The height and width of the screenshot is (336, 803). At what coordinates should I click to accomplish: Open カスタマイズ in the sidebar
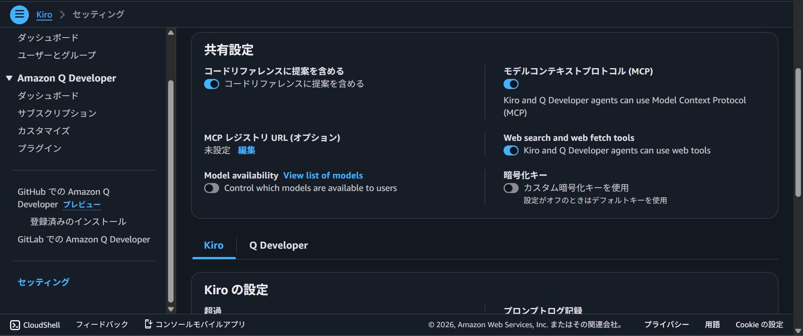43,131
